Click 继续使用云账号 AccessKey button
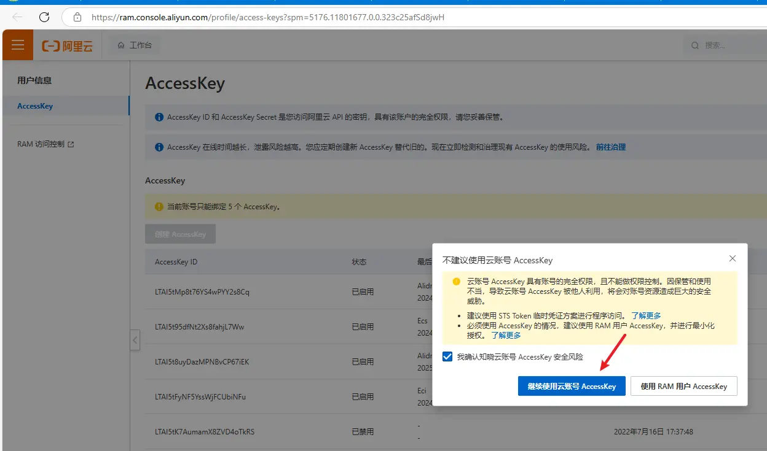Screen dimensions: 767x451 coord(571,387)
